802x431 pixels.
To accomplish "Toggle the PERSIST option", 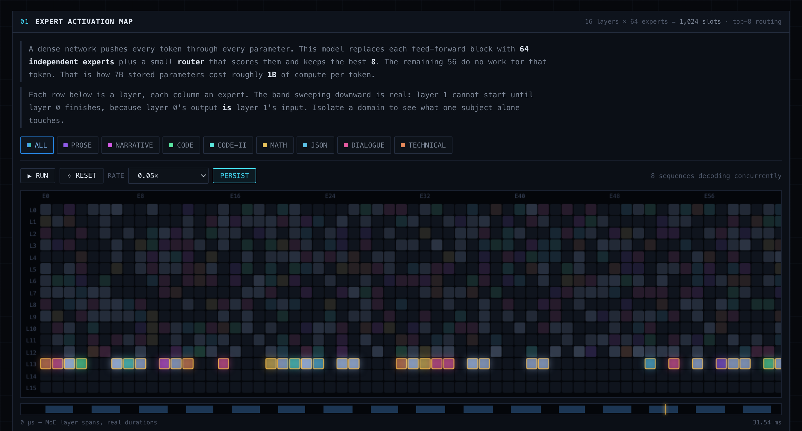I will point(234,176).
